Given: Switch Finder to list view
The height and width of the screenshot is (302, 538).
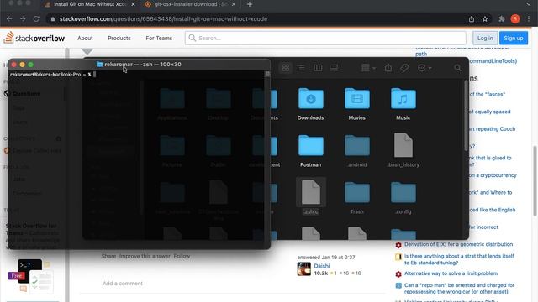Looking at the screenshot, I should [301, 68].
